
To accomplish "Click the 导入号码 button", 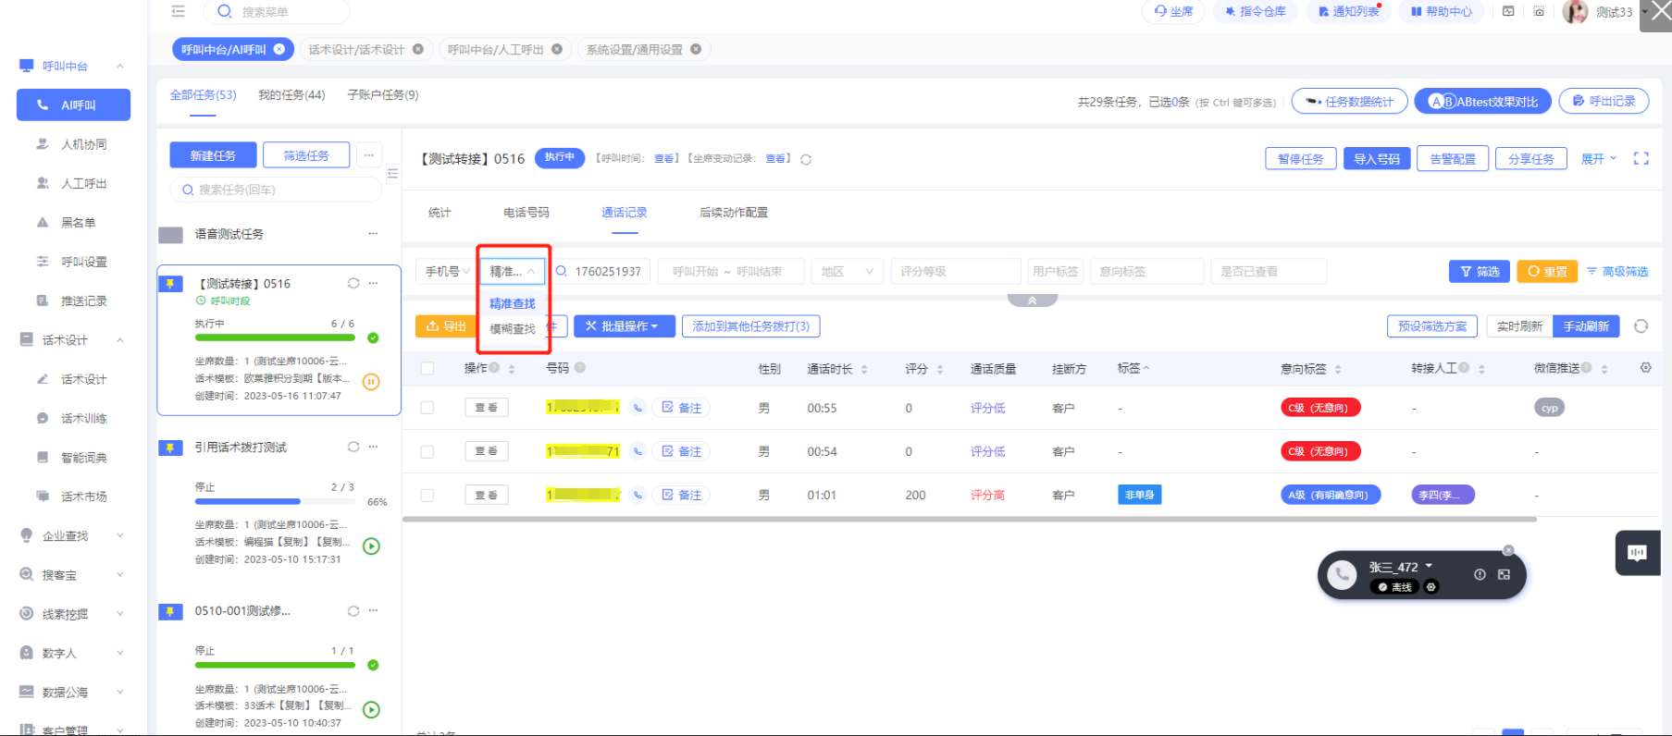I will [1376, 159].
